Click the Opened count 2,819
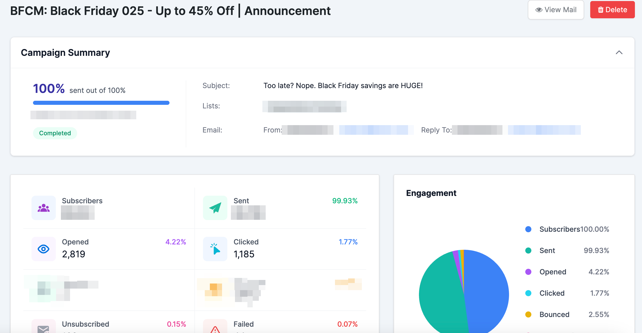This screenshot has width=642, height=333. tap(74, 254)
